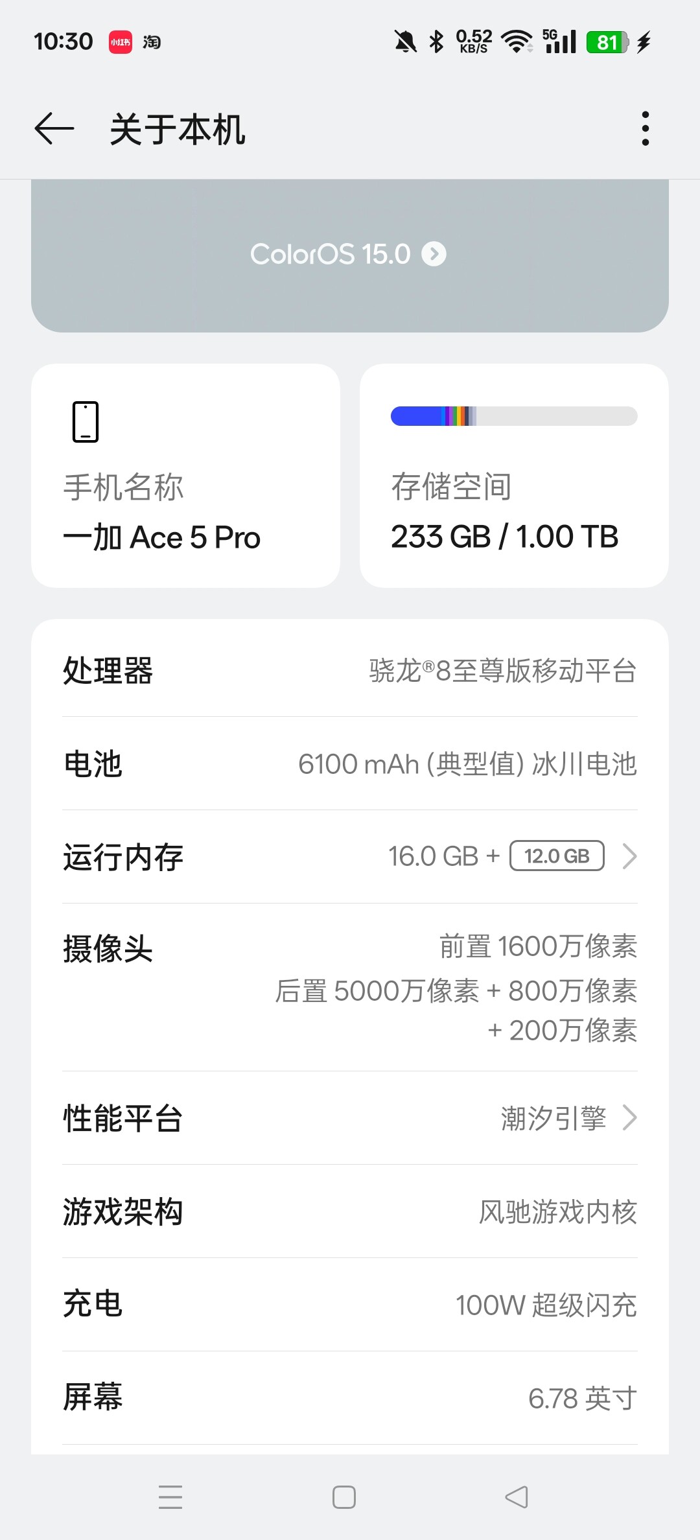Tap the Taobao notification icon

[x=152, y=42]
